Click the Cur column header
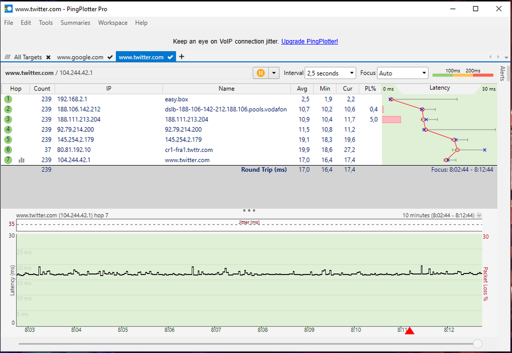Screen dimensions: 512x353 point(347,89)
